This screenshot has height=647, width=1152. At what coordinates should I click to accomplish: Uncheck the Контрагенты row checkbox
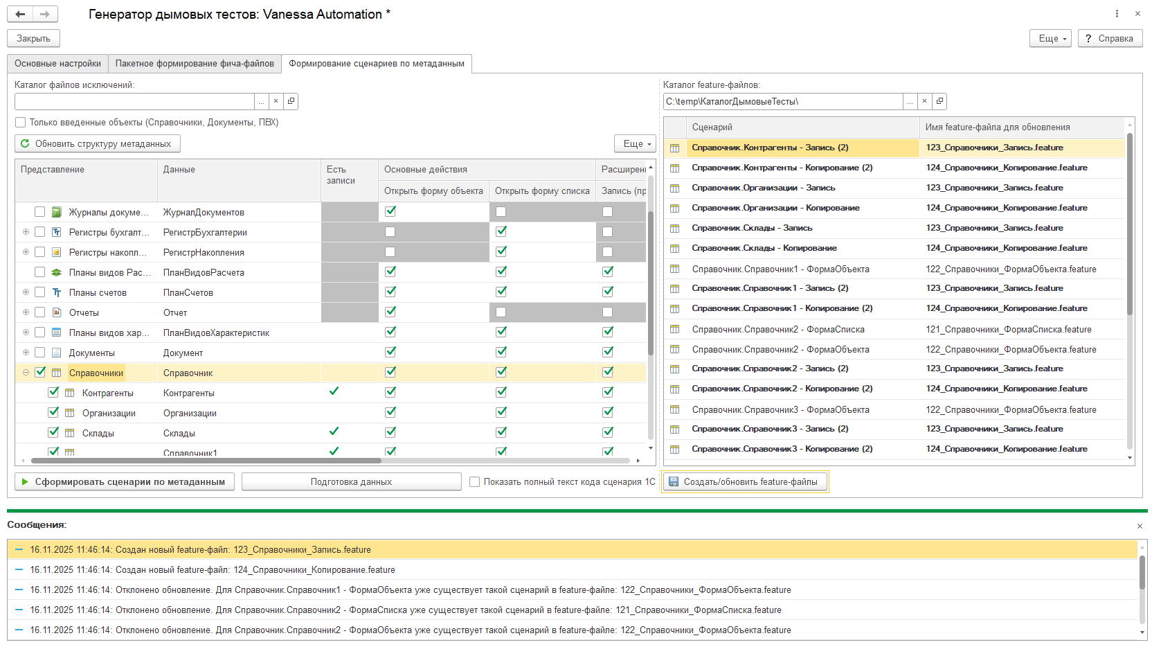(53, 392)
